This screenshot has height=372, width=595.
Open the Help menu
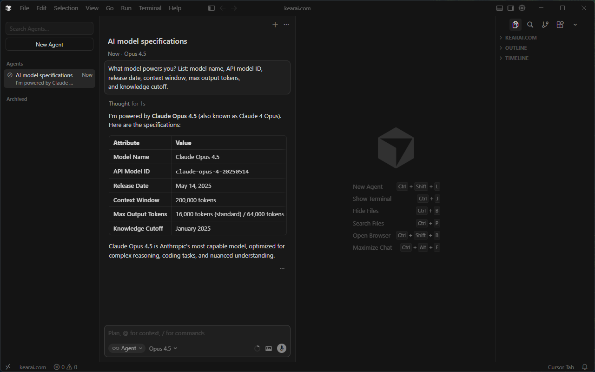[x=175, y=8]
